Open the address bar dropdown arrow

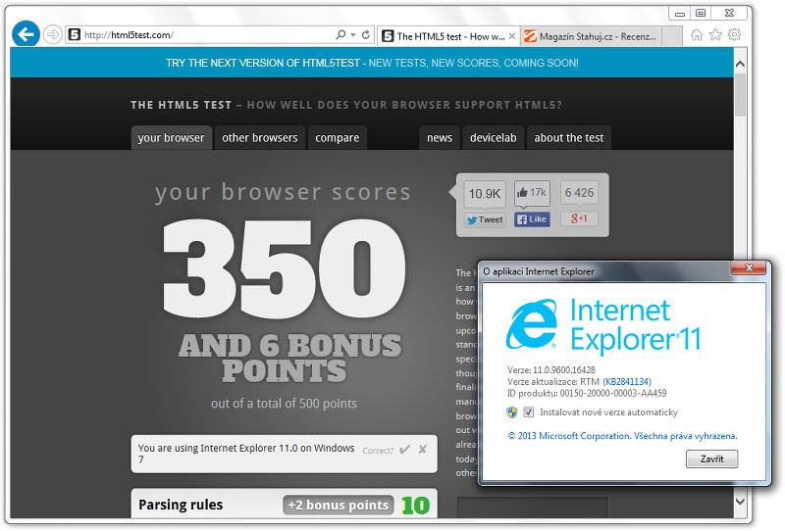coord(353,34)
